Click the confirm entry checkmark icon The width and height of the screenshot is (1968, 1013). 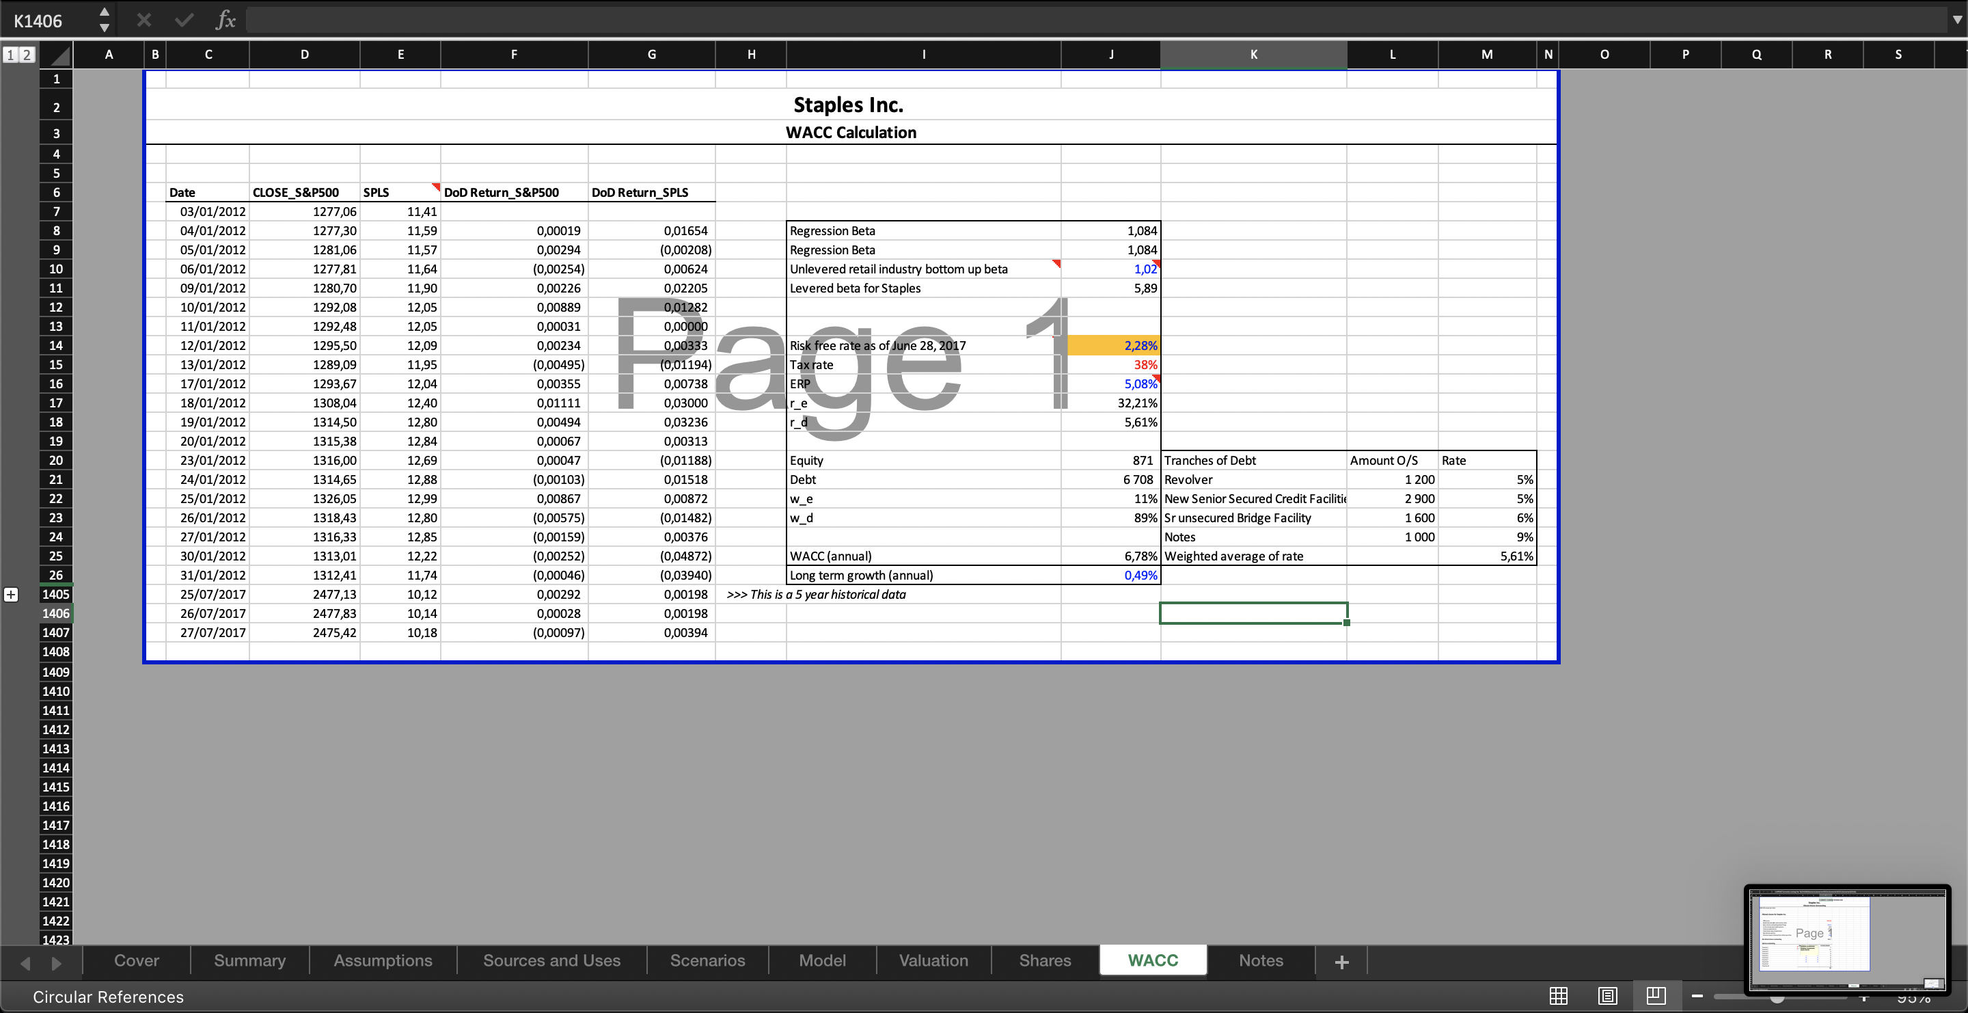coord(184,20)
